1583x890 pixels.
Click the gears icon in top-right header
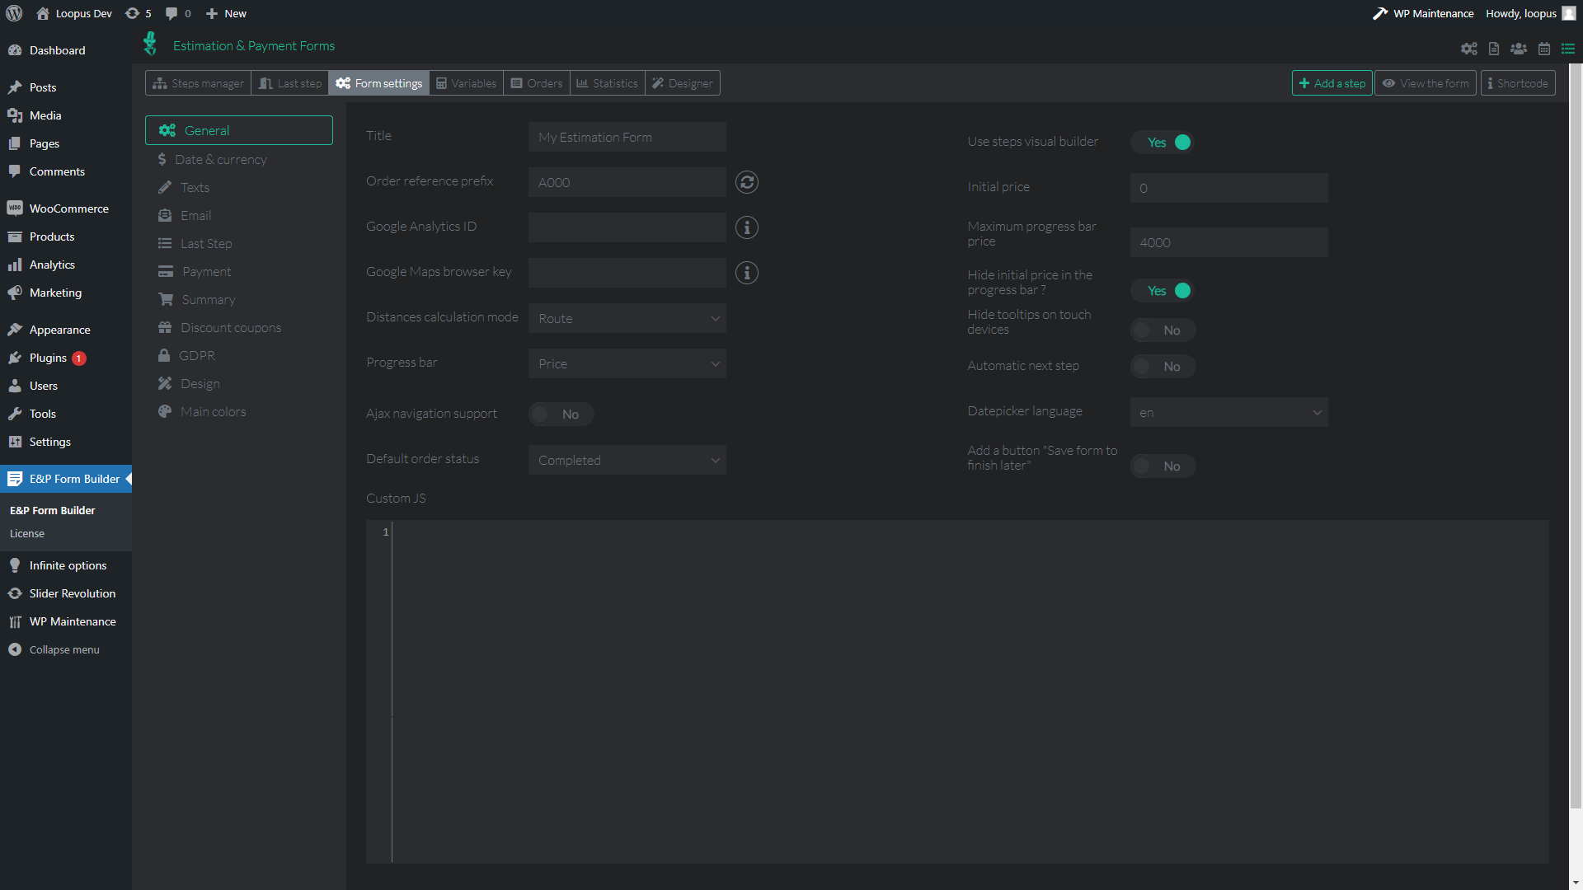click(1469, 49)
